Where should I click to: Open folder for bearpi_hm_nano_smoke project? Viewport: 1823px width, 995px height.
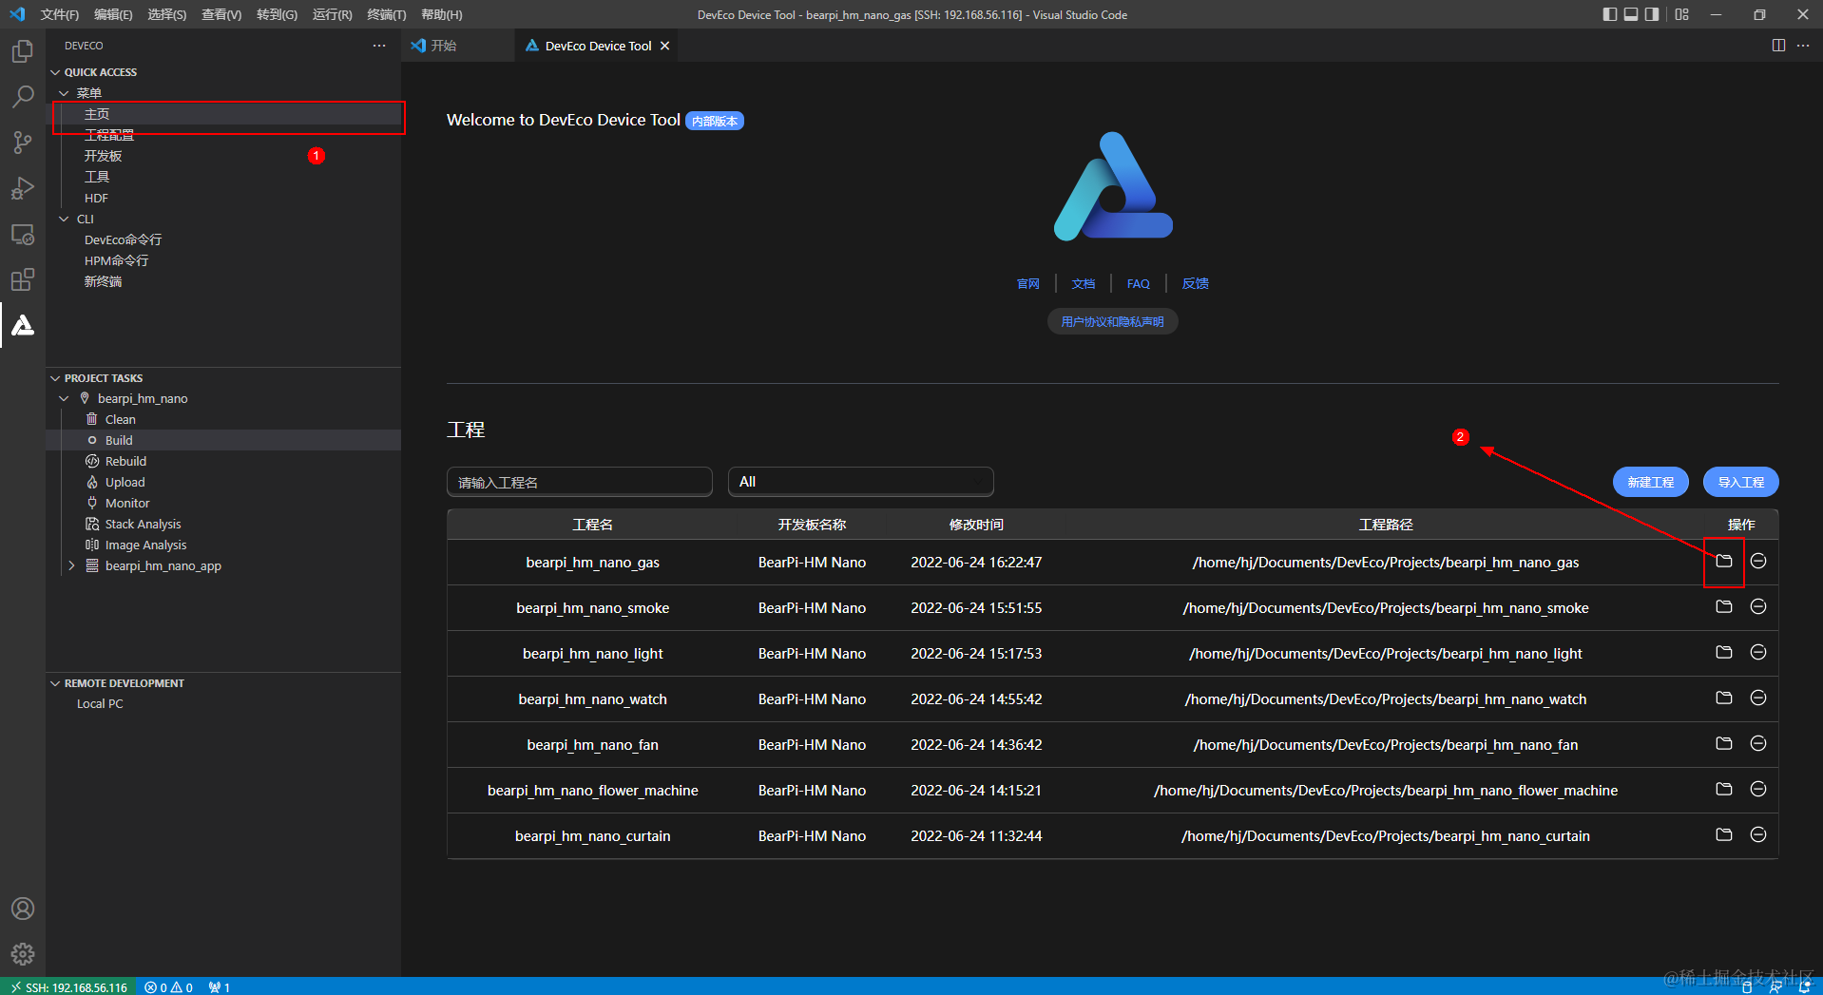point(1724,606)
